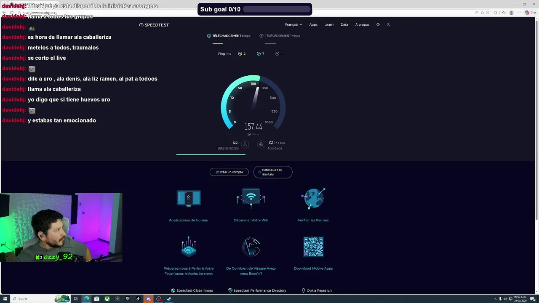This screenshot has width=539, height=303.
Task: Open the Dépanner Votre Wifi link
Action: 251,220
